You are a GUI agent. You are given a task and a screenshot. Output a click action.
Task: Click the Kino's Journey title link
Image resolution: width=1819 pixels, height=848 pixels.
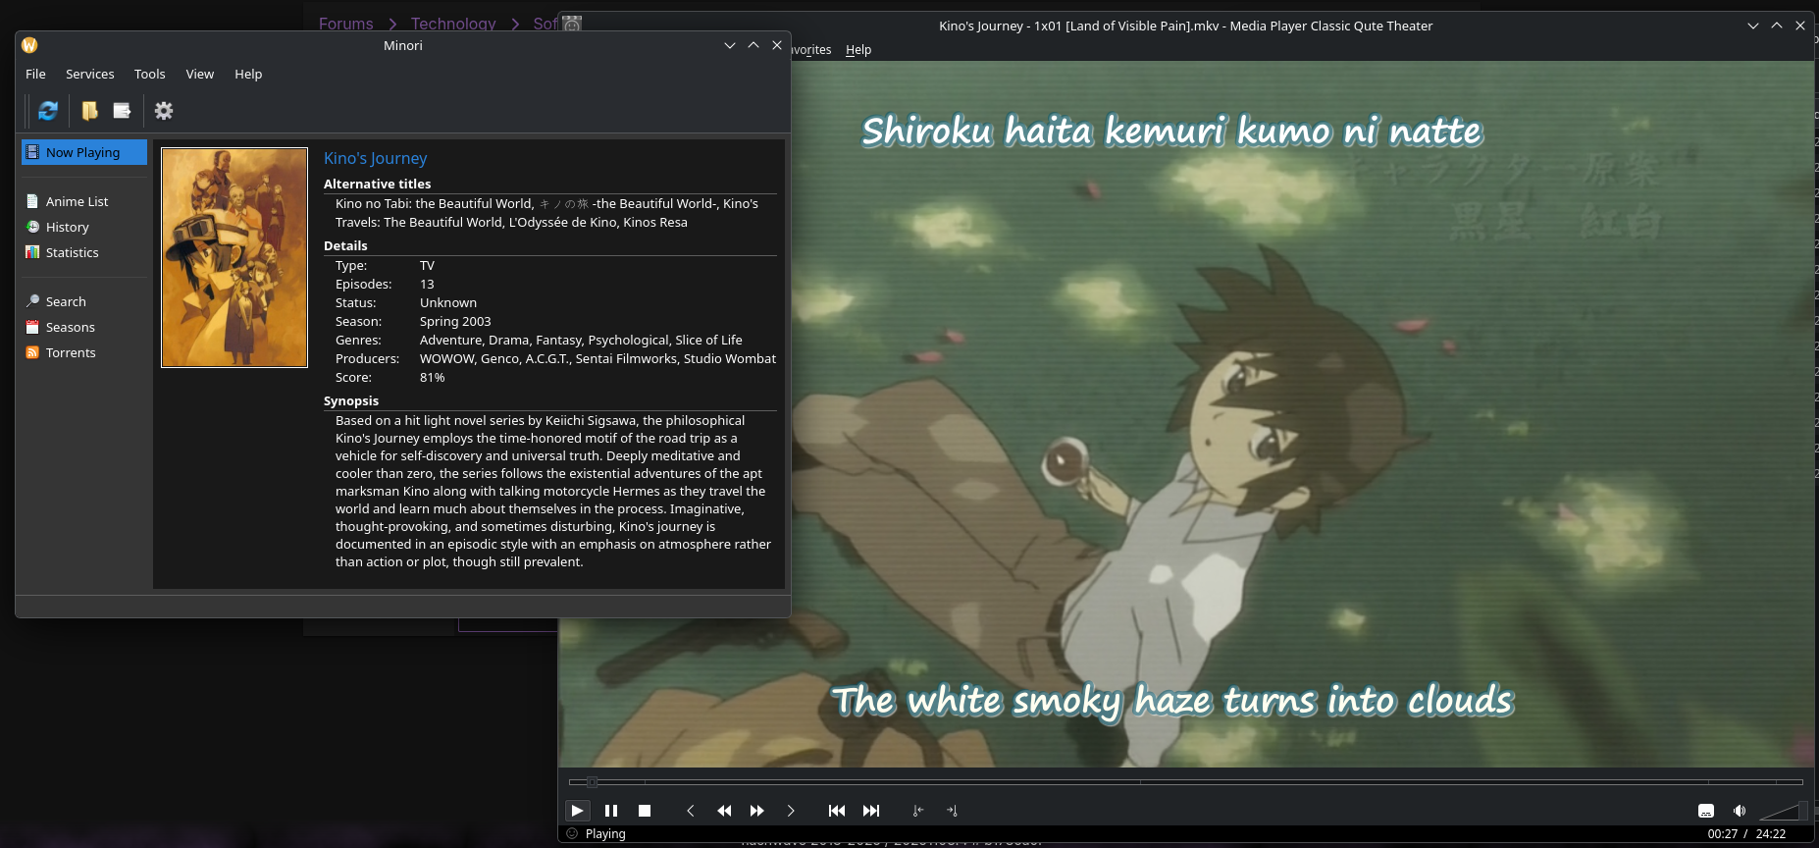pos(375,158)
